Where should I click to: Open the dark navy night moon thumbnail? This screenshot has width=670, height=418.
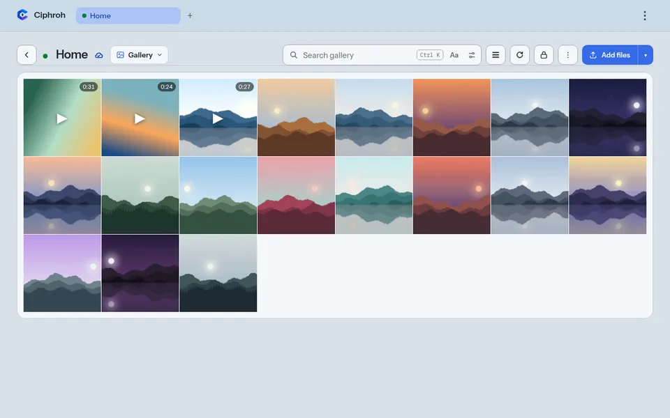coord(608,117)
